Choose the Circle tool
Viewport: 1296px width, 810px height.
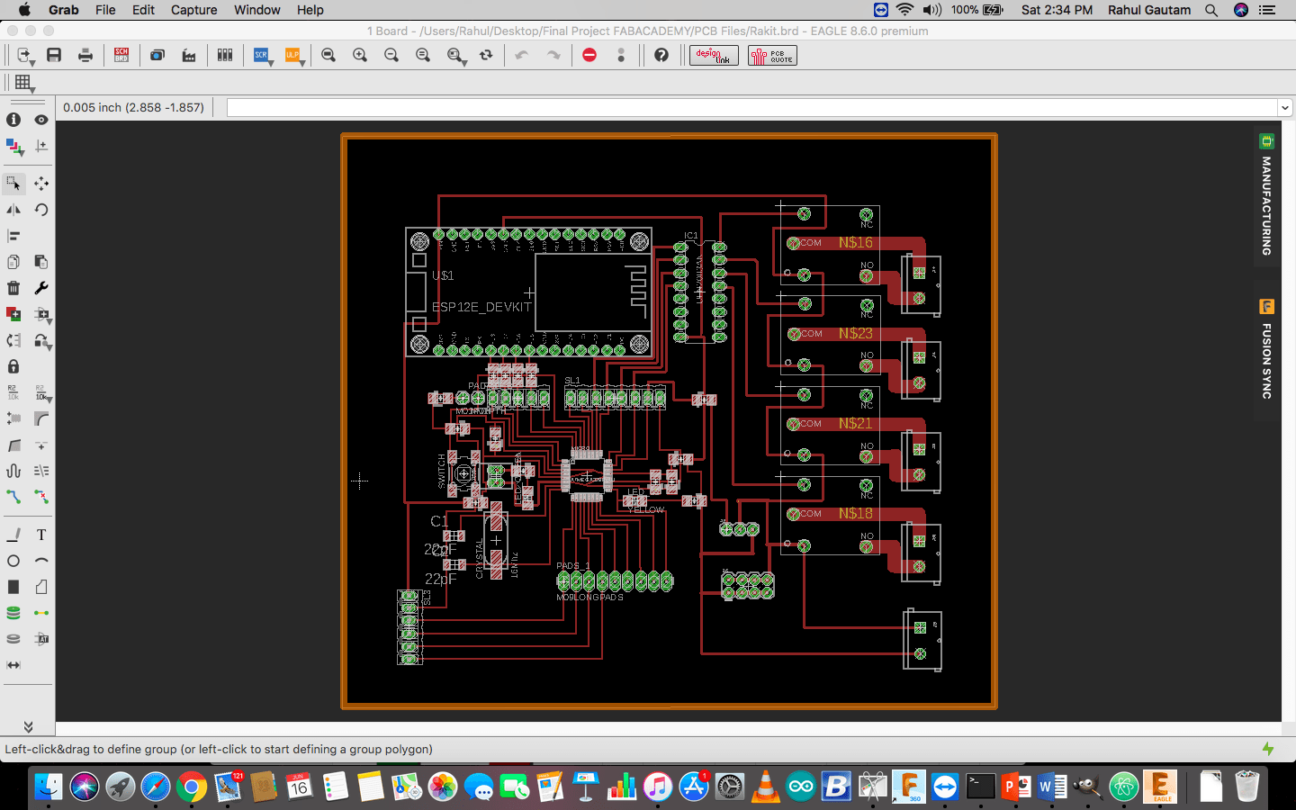point(13,561)
